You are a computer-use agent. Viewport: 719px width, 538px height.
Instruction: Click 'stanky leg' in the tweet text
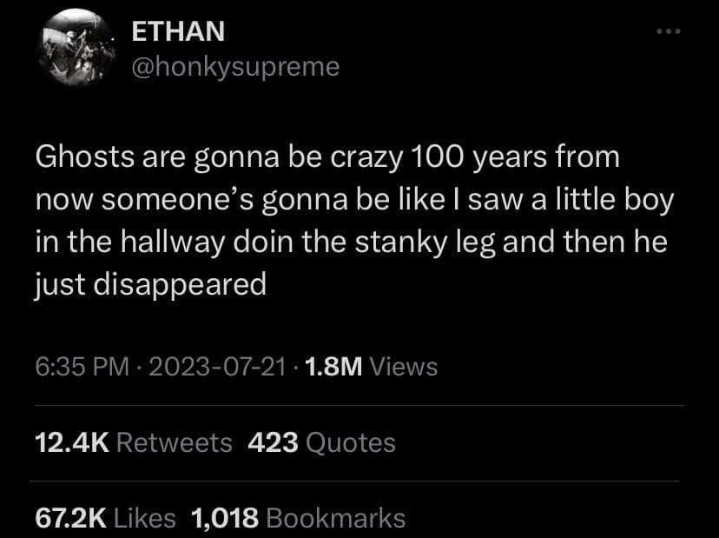(399, 242)
